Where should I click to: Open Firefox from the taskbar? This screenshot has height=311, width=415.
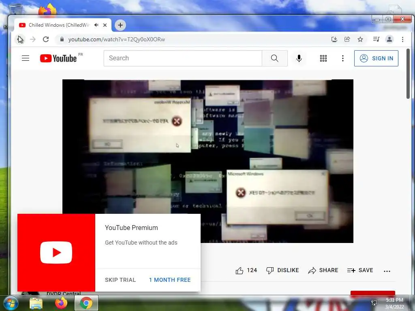point(61,303)
